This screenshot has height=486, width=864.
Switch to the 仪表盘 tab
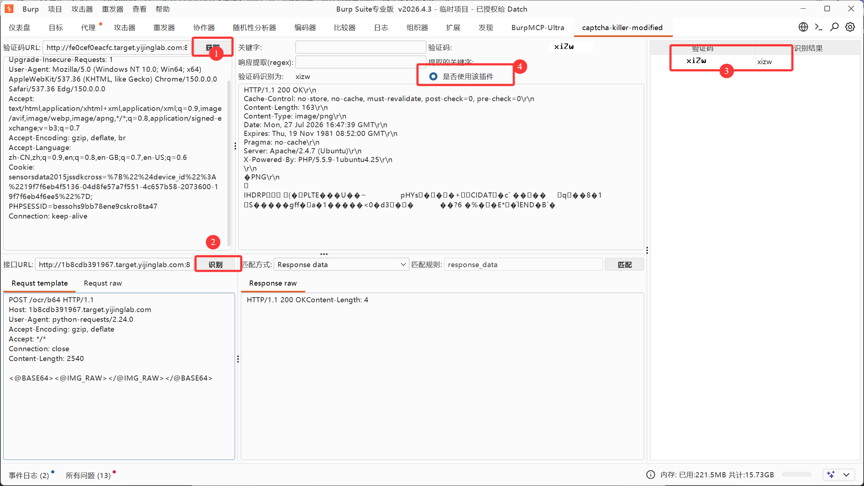pos(20,28)
